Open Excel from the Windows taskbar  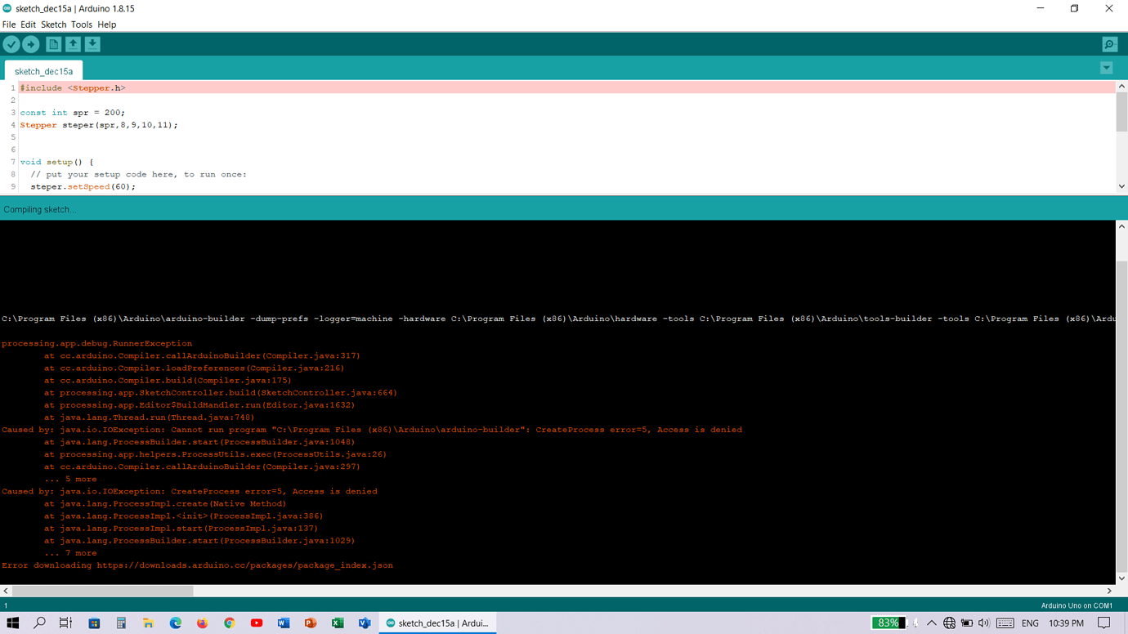click(x=338, y=623)
